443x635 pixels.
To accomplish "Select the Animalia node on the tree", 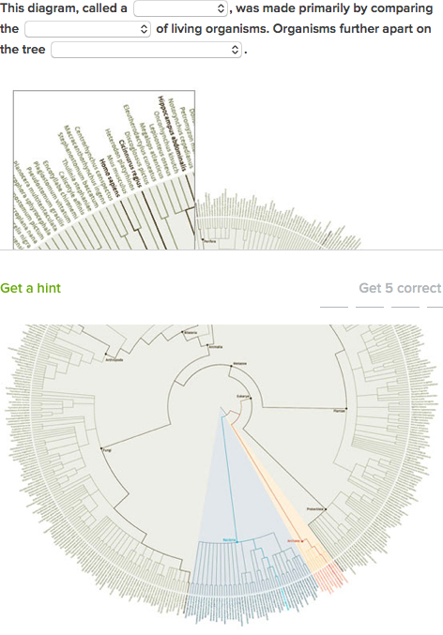I will click(x=215, y=347).
